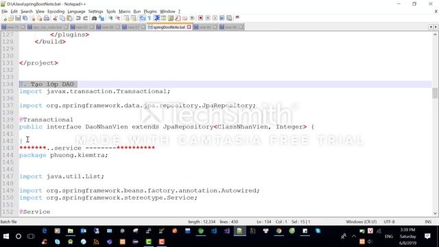The image size is (439, 247).
Task: Toggle Show All Characters icon
Action: [x=150, y=19]
